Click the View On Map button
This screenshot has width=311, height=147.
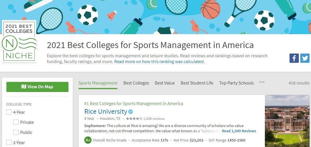pos(37,87)
